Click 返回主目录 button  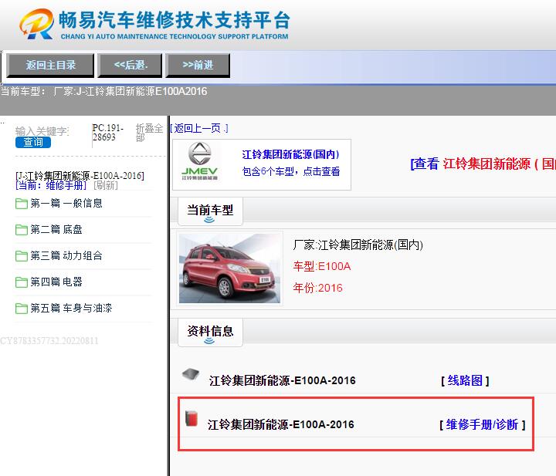pyautogui.click(x=50, y=65)
